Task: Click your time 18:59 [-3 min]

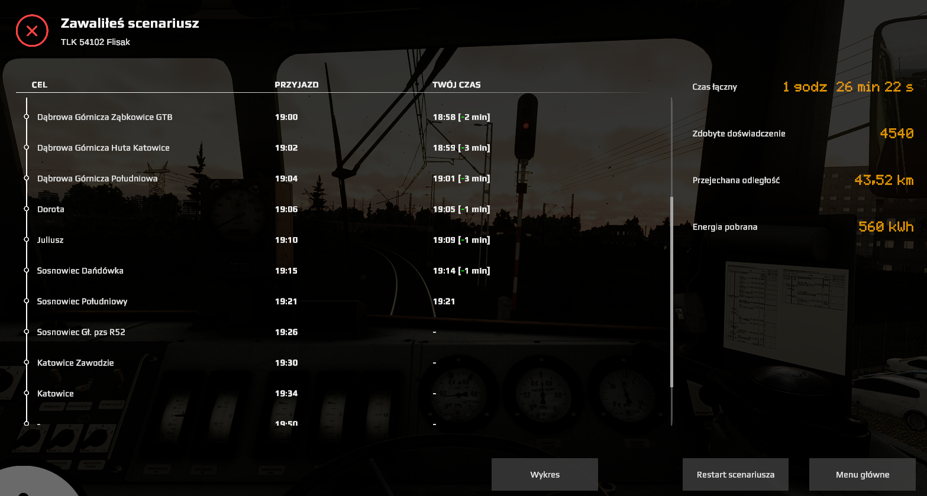Action: coord(461,148)
